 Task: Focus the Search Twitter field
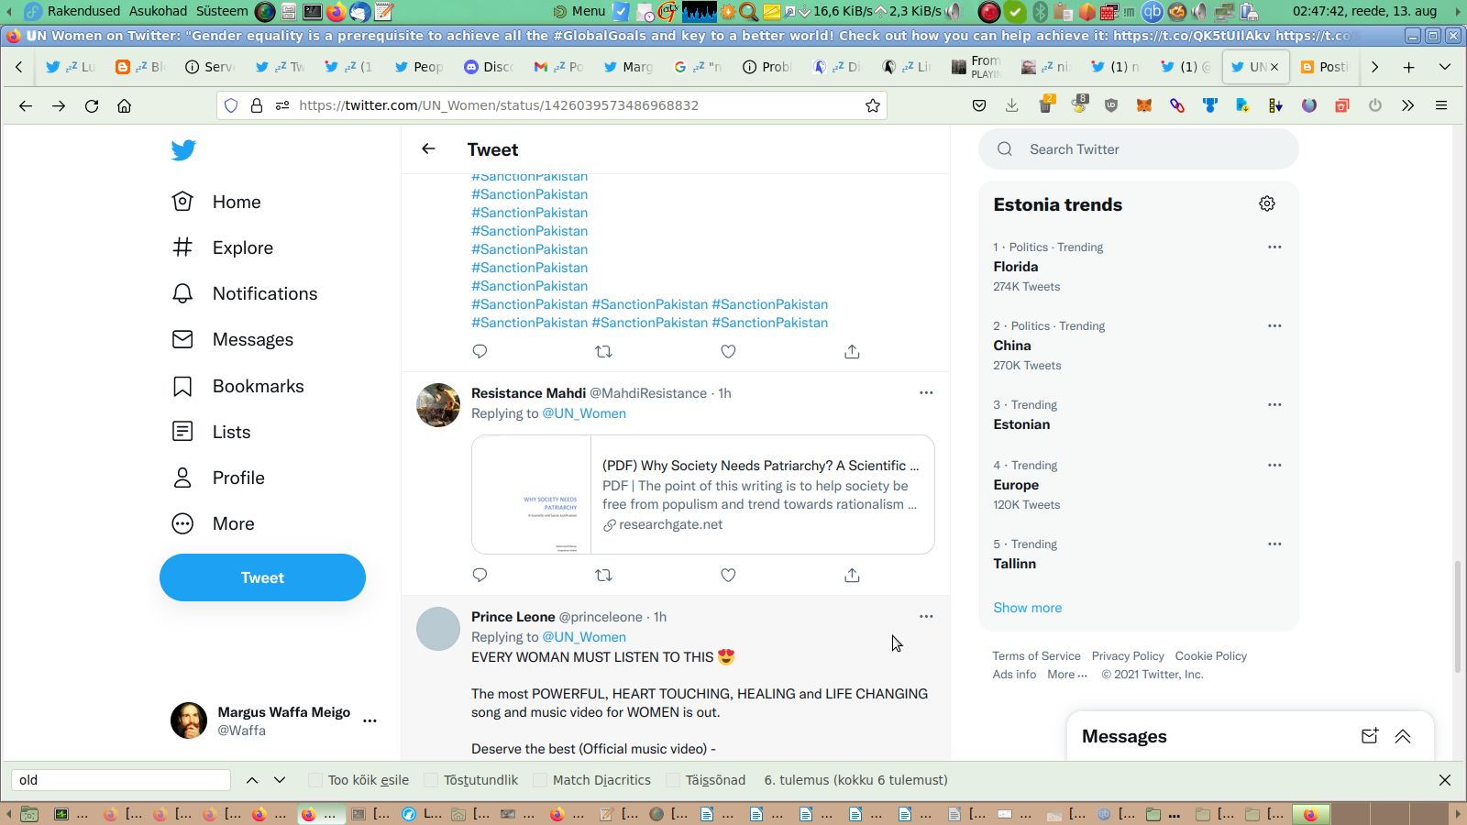pyautogui.click(x=1139, y=149)
